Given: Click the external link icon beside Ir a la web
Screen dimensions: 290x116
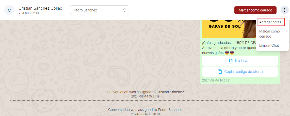Looking at the screenshot, I should coord(231,61).
